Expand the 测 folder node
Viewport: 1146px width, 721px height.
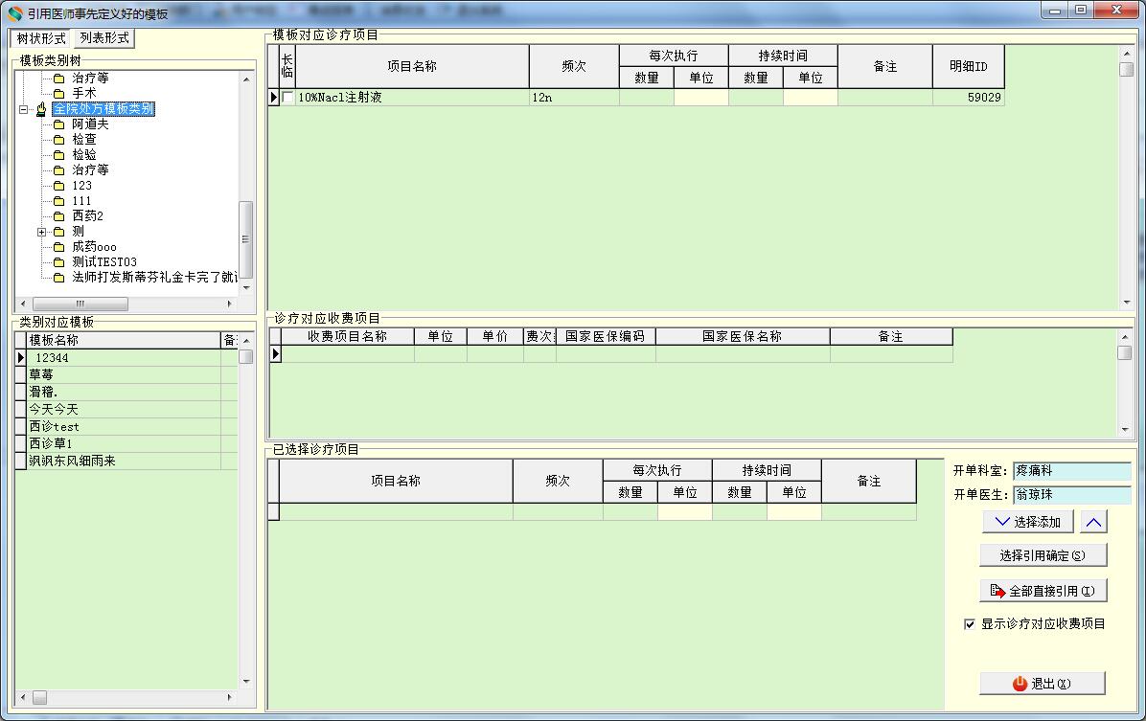tap(41, 233)
